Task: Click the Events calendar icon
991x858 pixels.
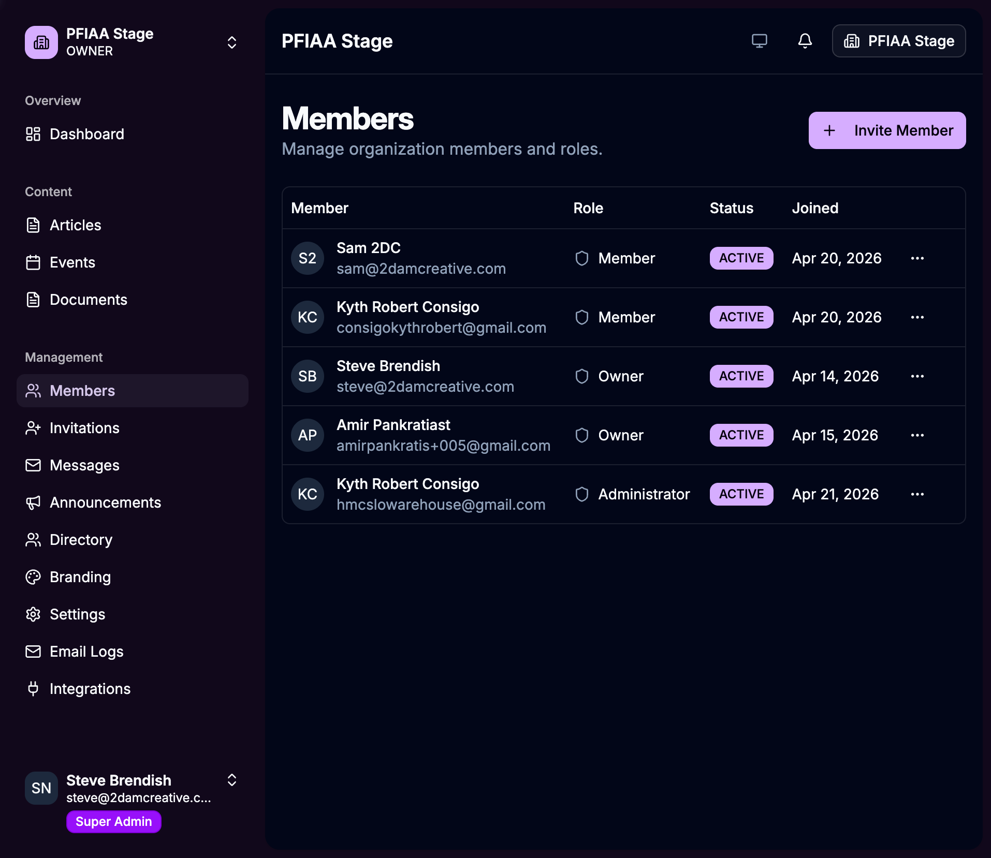Action: (x=33, y=262)
